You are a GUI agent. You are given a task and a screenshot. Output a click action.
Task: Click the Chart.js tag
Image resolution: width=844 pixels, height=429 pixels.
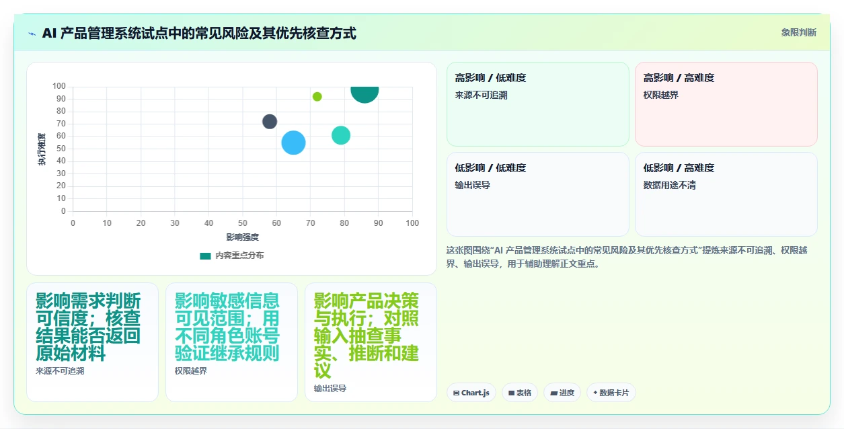(x=471, y=393)
